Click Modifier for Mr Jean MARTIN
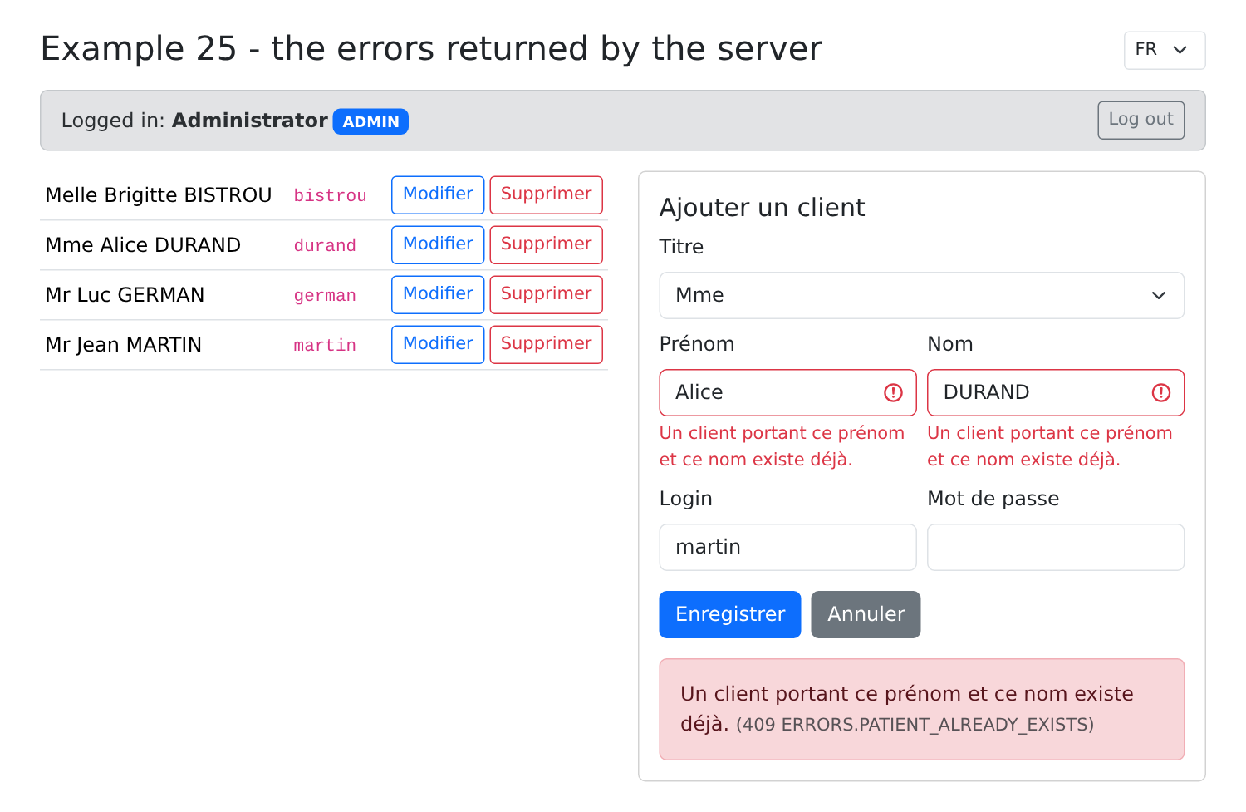 (438, 344)
